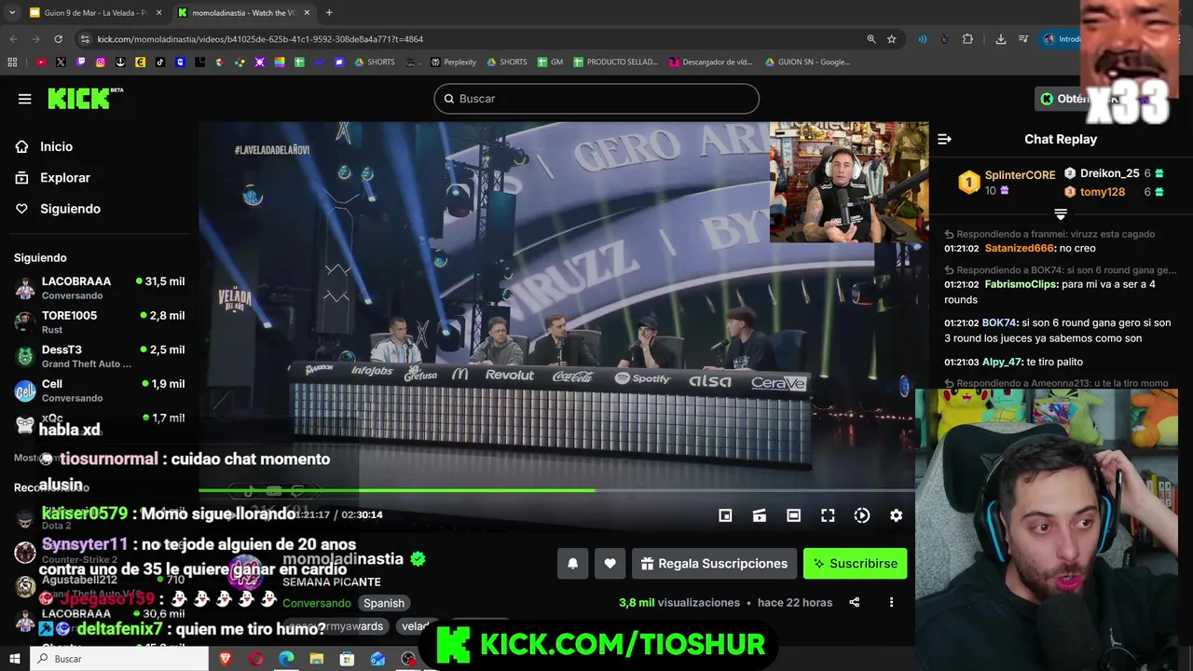Open the video more options menu
Screen dimensions: 1193x671
point(891,602)
